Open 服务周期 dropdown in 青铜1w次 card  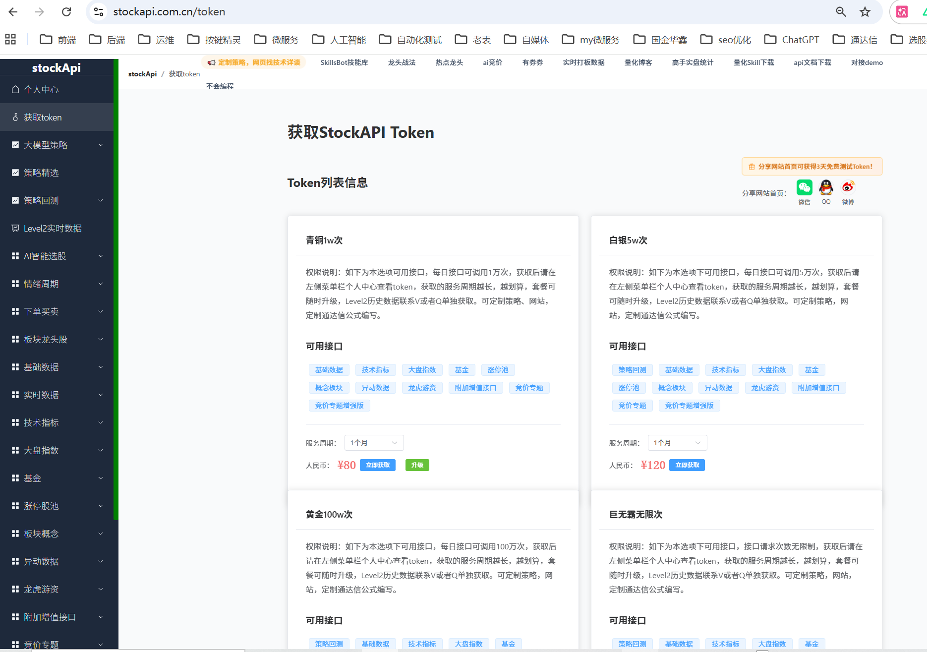[374, 443]
